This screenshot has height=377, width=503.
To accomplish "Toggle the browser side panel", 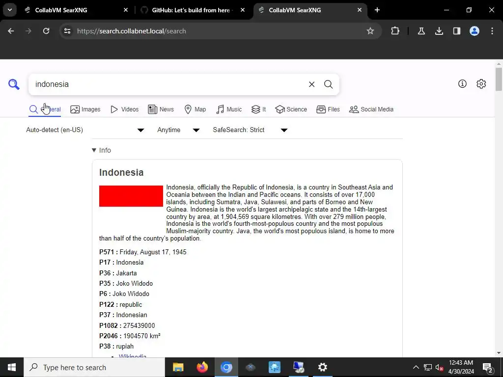I will click(x=456, y=31).
